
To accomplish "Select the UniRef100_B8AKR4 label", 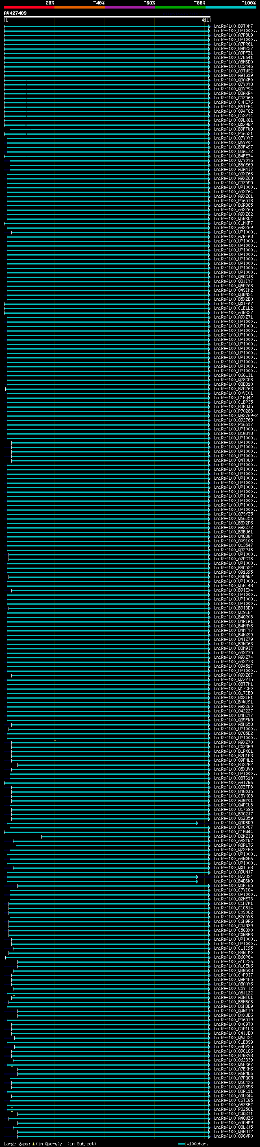I will 233,93.
